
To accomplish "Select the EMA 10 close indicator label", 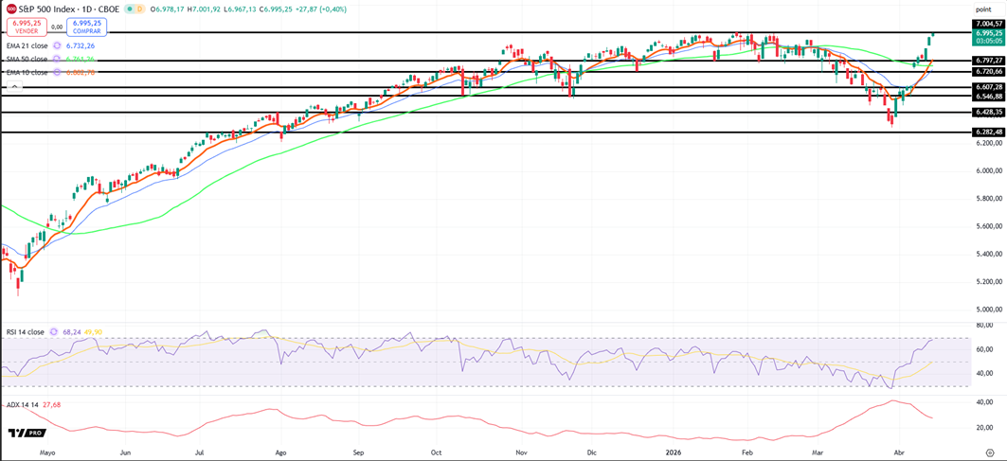I will click(27, 73).
